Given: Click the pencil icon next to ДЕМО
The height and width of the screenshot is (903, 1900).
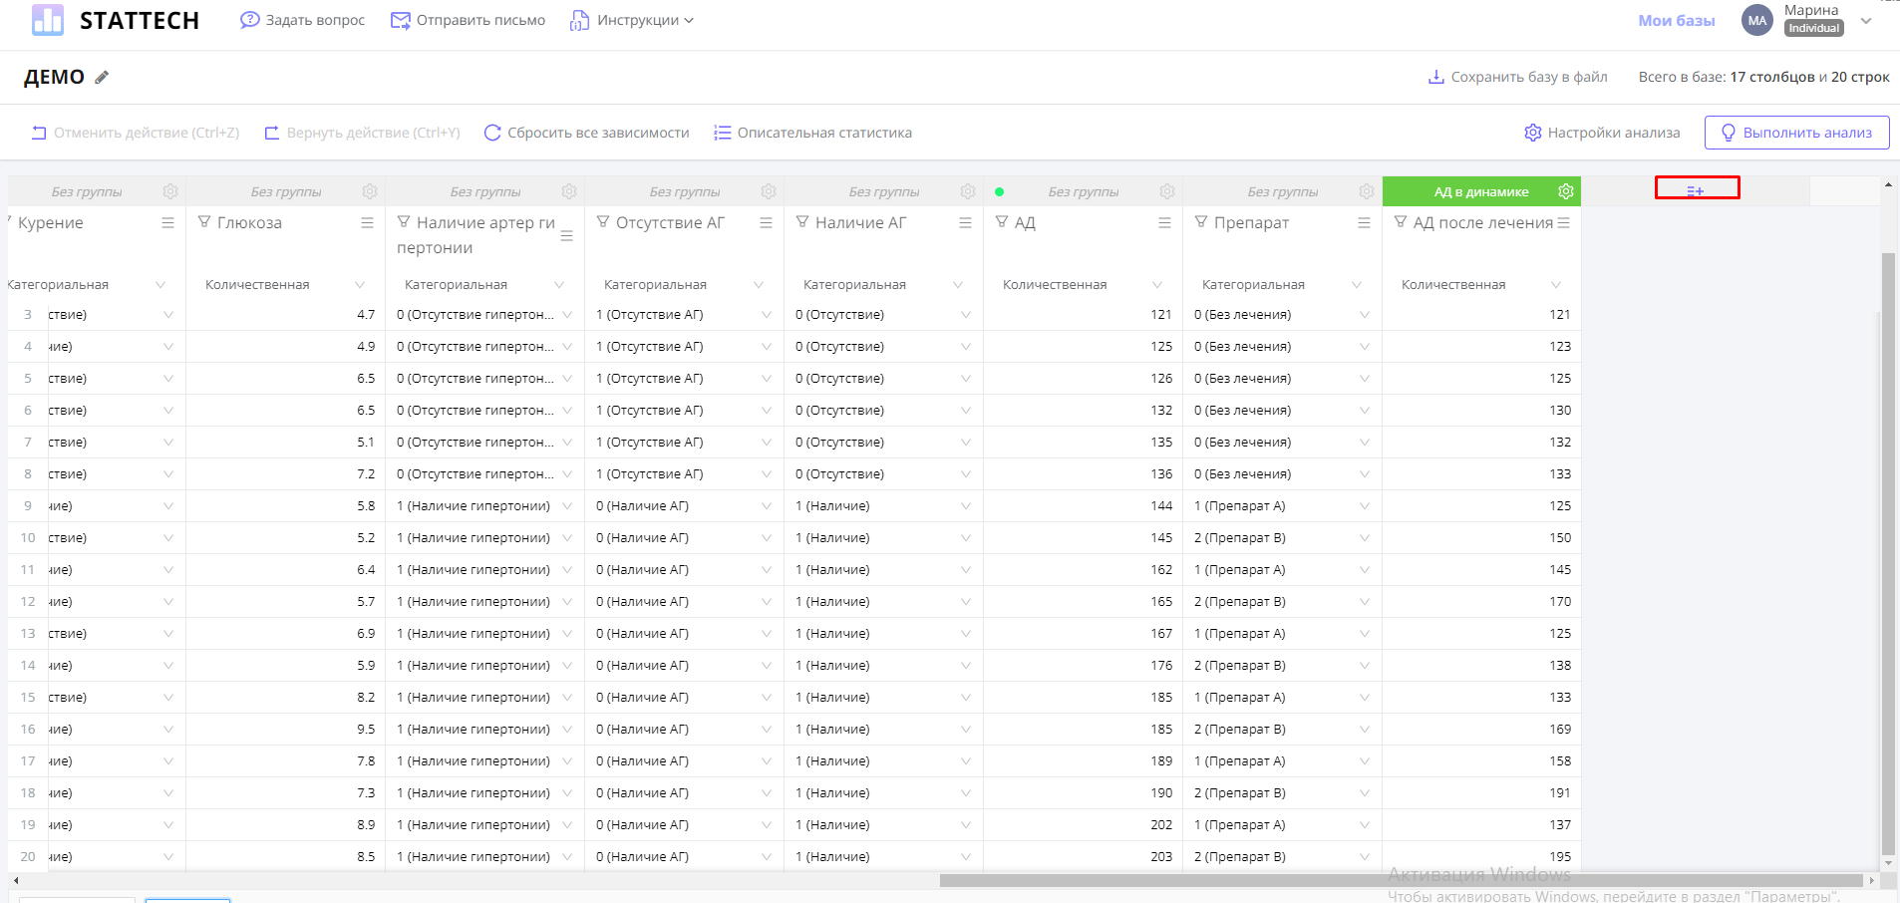Looking at the screenshot, I should click(102, 78).
